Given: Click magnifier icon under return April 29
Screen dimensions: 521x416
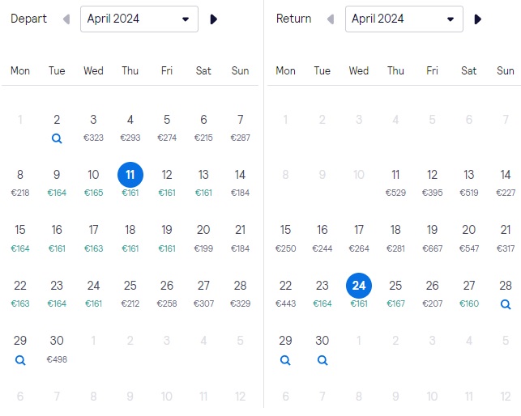Looking at the screenshot, I should (x=285, y=360).
